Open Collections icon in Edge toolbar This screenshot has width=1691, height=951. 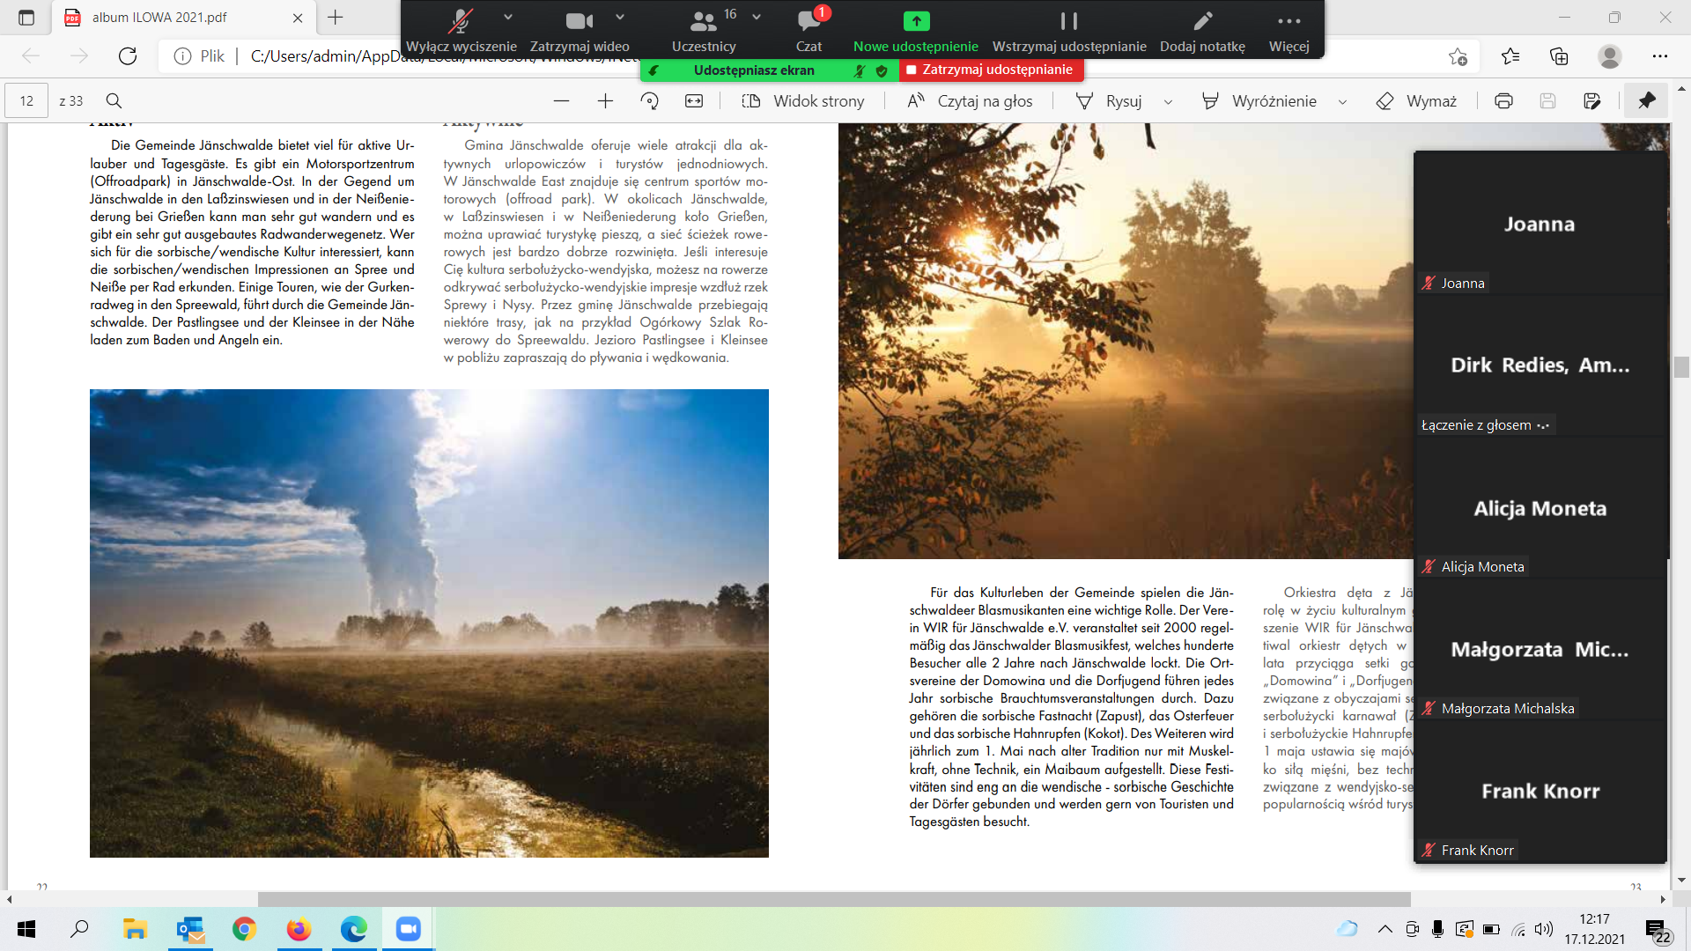tap(1559, 56)
